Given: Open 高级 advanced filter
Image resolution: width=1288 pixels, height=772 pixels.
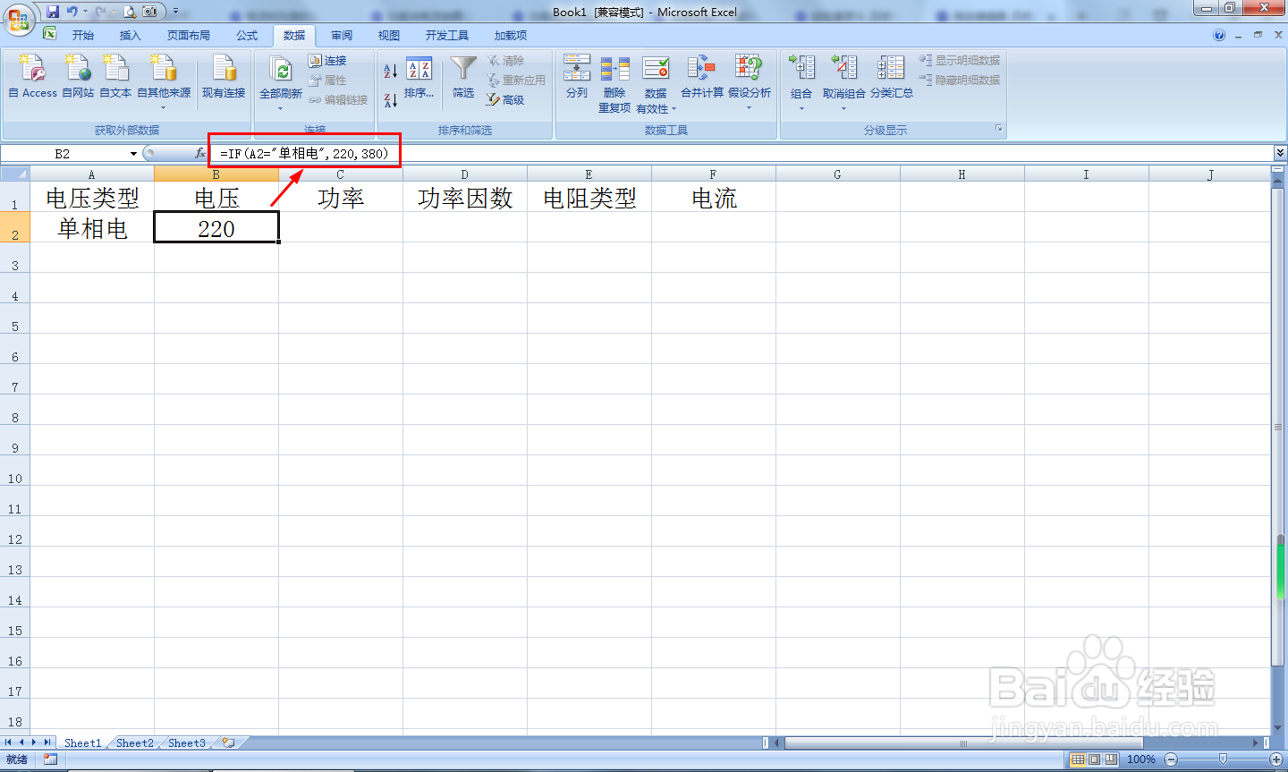Looking at the screenshot, I should click(x=505, y=100).
